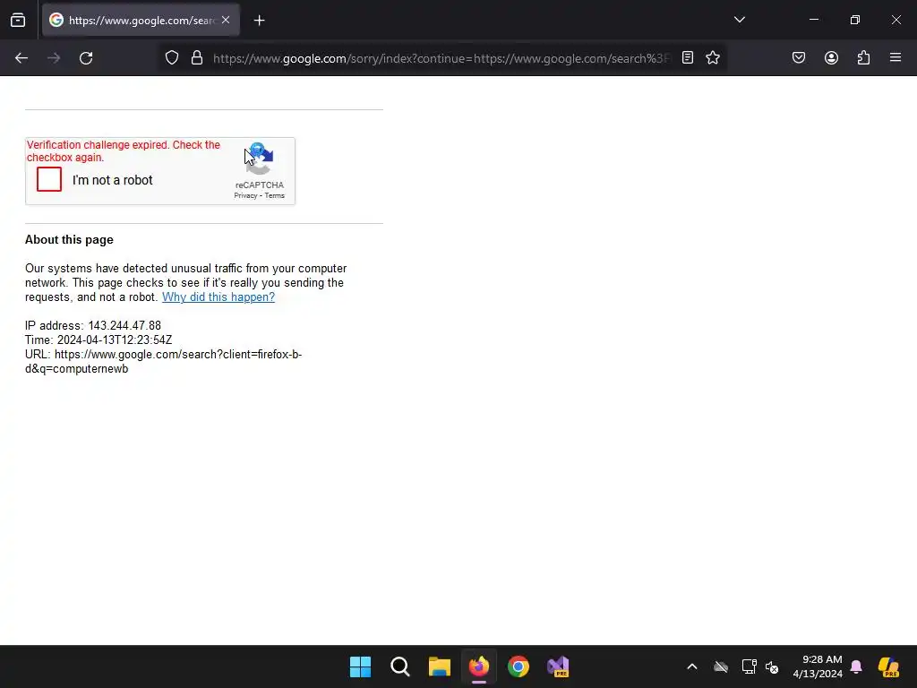Image resolution: width=917 pixels, height=688 pixels.
Task: Close the Google search tab
Action: (226, 20)
